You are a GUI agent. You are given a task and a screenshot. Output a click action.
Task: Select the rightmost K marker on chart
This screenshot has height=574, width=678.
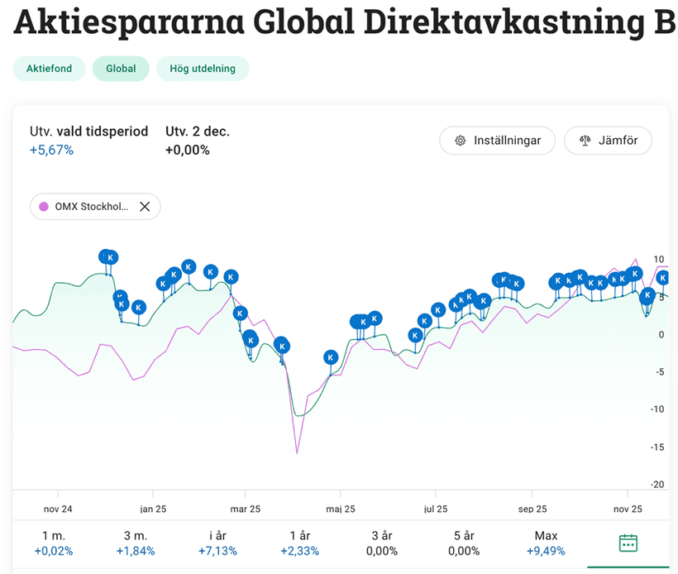point(662,278)
